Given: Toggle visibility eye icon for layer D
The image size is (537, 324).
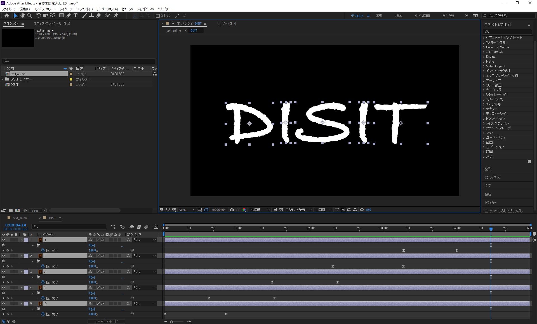Looking at the screenshot, I should tap(3, 303).
